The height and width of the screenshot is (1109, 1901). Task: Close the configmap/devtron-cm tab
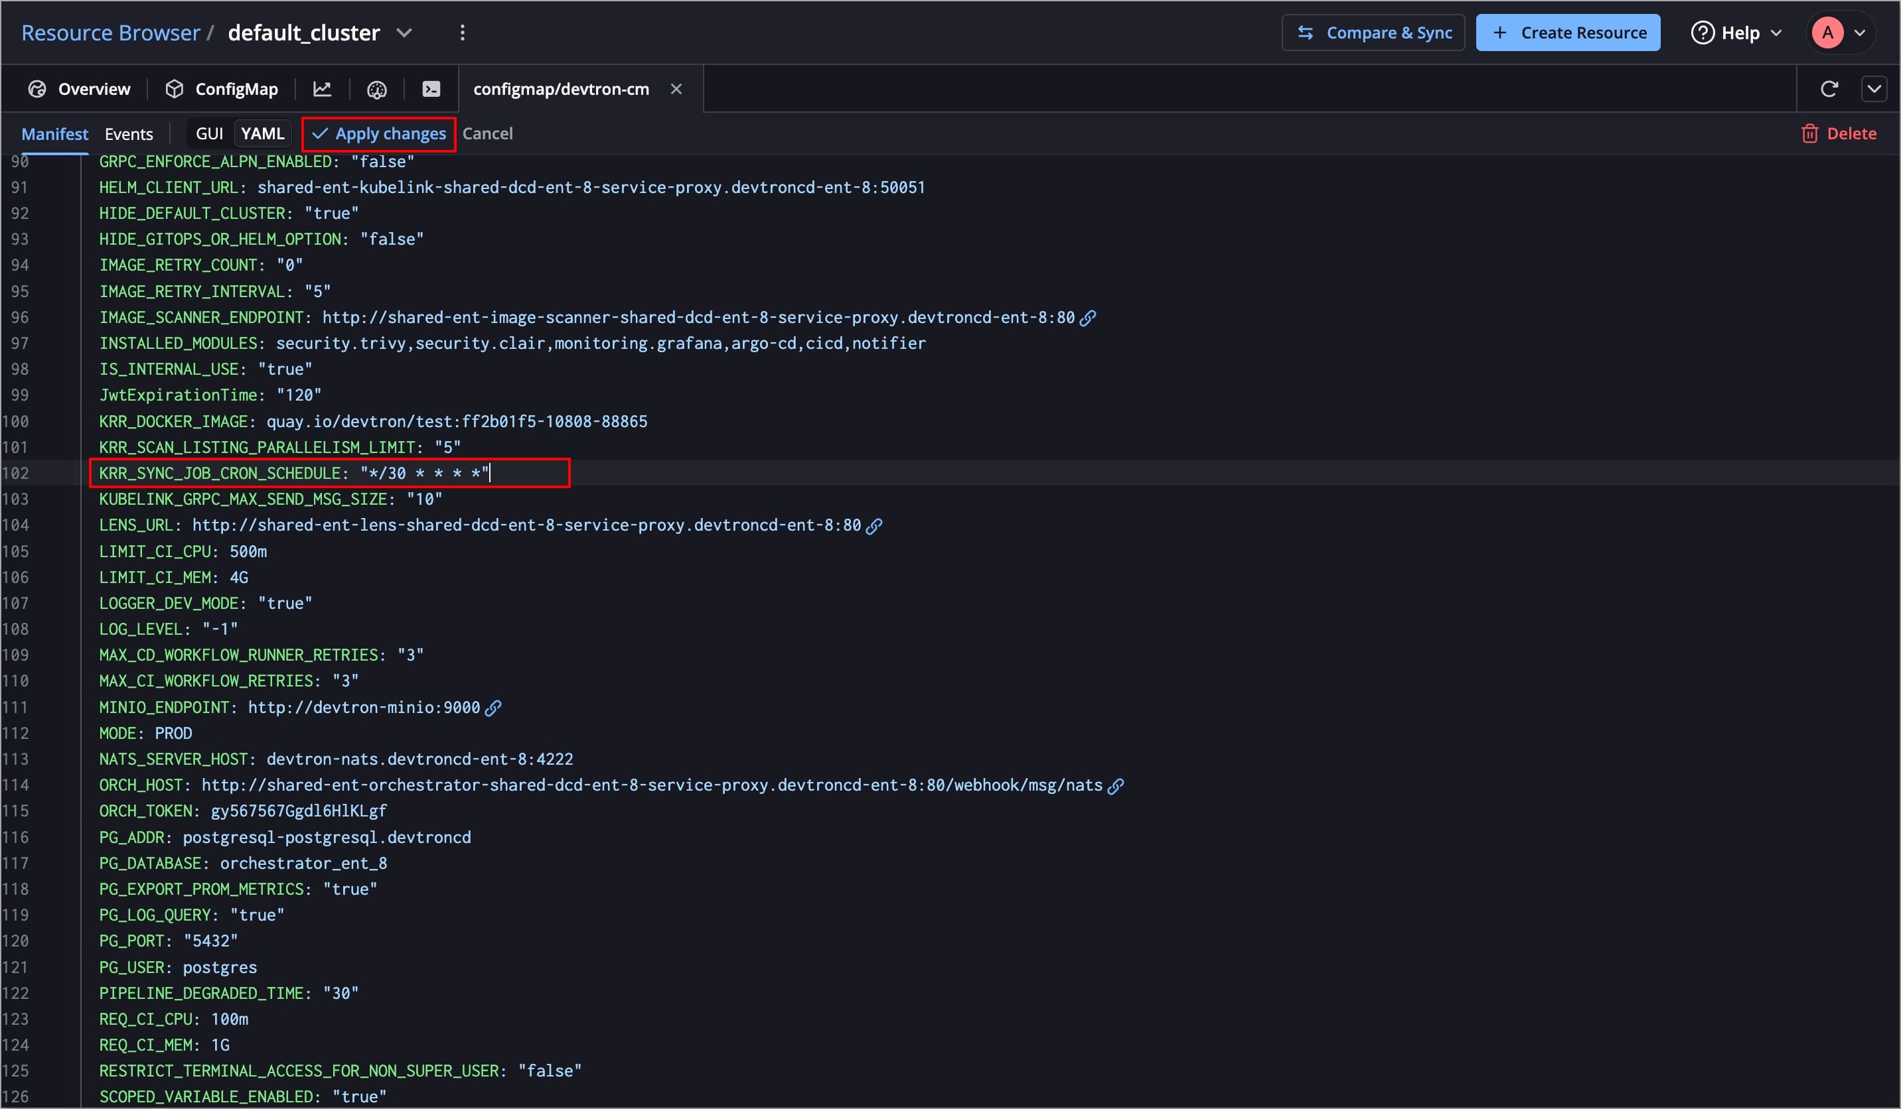676,89
